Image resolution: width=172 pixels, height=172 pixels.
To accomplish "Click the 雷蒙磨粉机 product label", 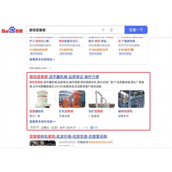I will click(36, 111).
